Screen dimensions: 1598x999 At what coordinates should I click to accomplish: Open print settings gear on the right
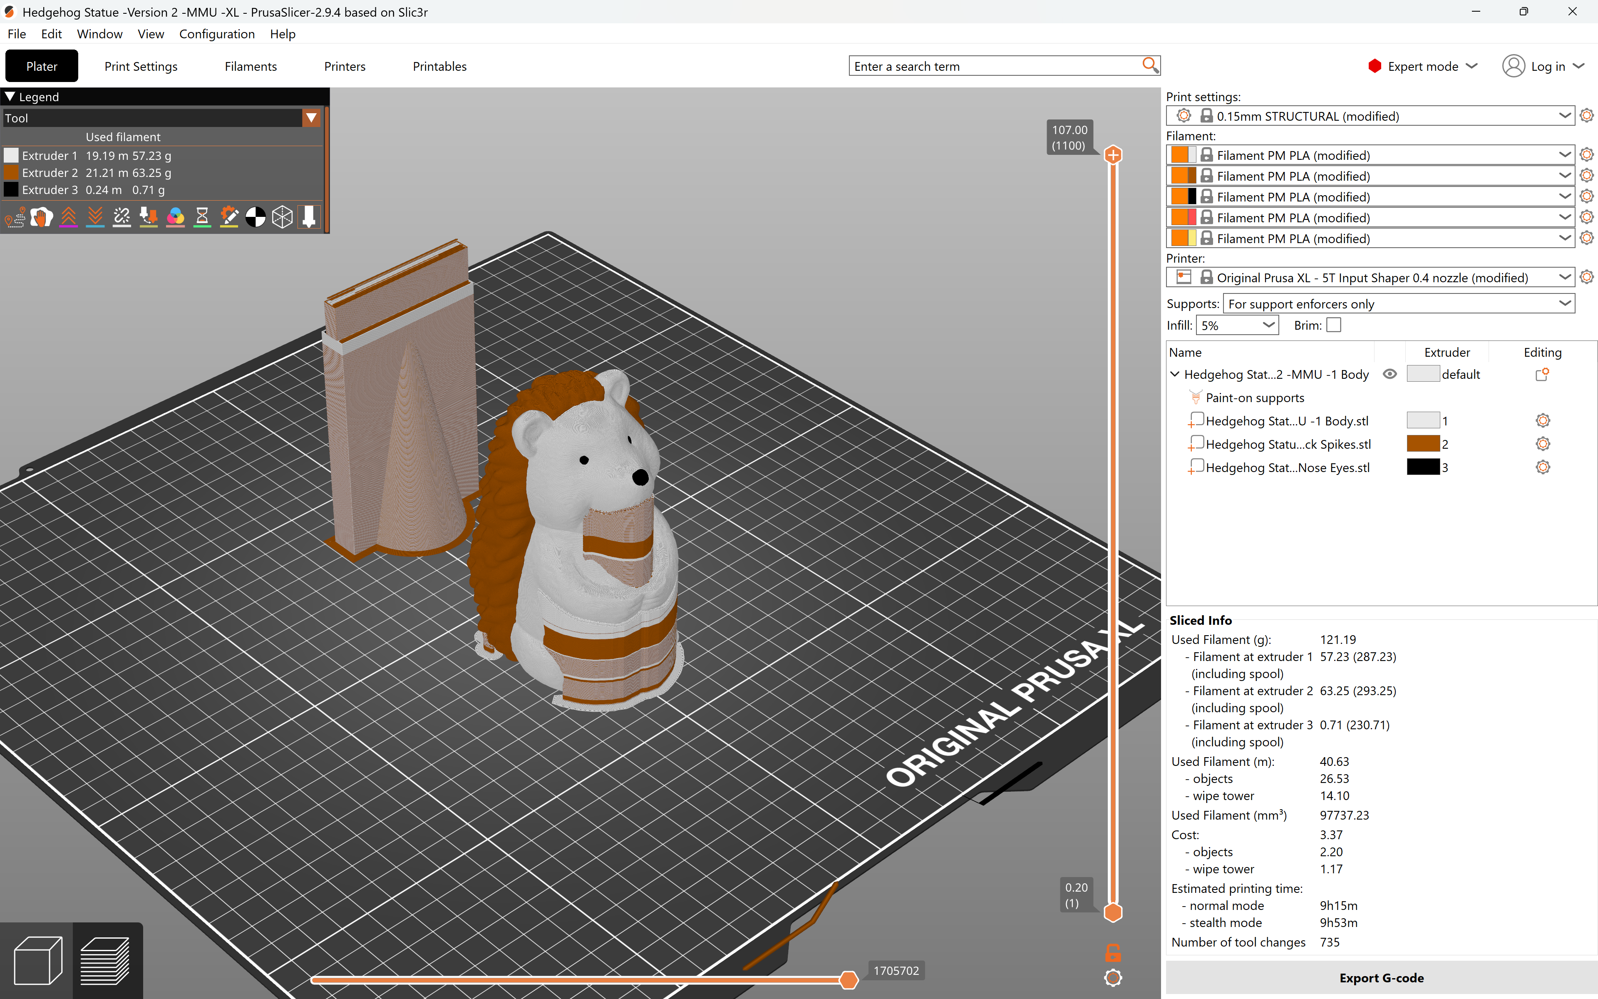1586,116
